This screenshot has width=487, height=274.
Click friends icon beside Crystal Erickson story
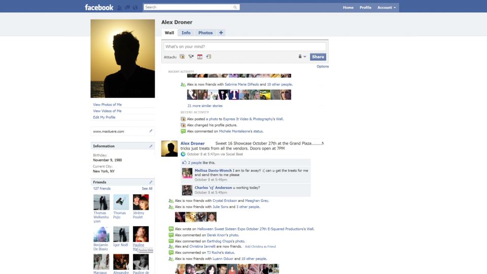pos(171,201)
